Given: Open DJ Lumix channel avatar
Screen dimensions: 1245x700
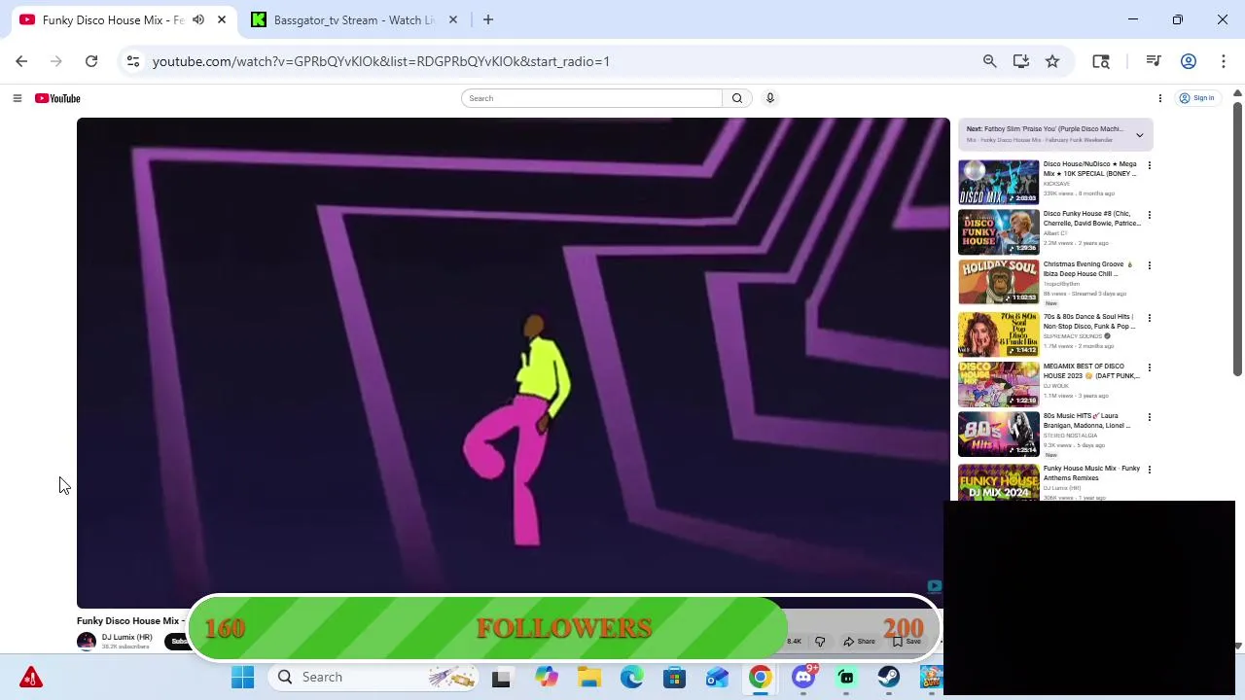Looking at the screenshot, I should click(87, 642).
